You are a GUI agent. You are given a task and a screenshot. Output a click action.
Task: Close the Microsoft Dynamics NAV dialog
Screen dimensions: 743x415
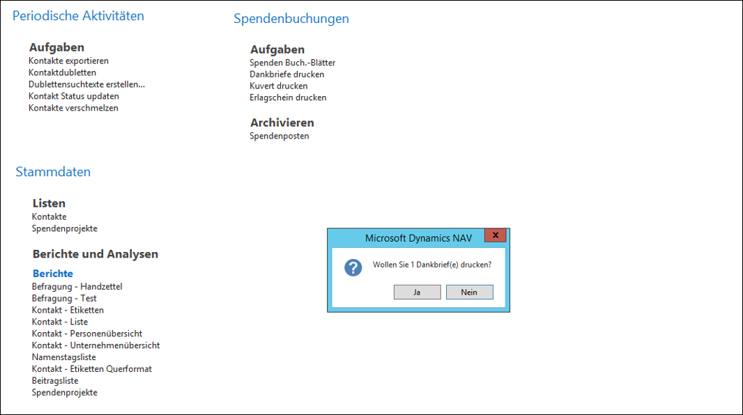click(495, 235)
